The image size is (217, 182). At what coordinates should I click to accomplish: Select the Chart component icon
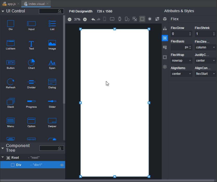31,62
